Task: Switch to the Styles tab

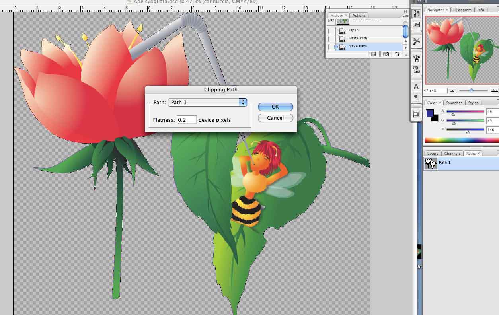Action: click(x=473, y=103)
